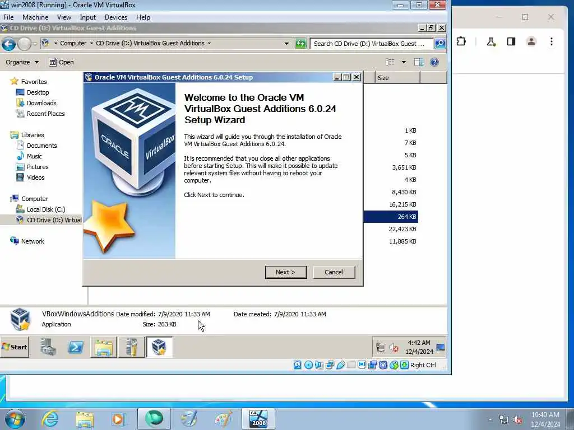The width and height of the screenshot is (574, 430).
Task: Open Server Manager from guest taskbar
Action: [x=48, y=347]
